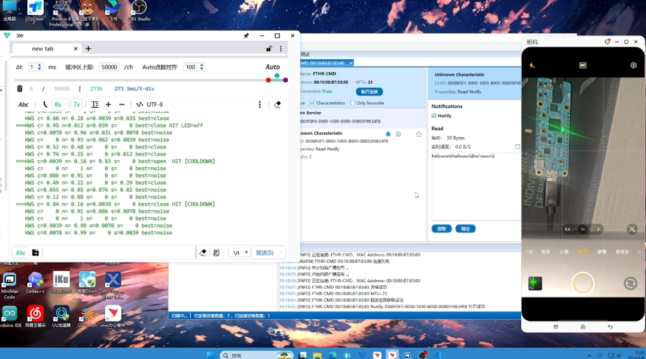Mark the characteristic as favourite with the star
The height and width of the screenshot is (359, 646).
click(419, 134)
